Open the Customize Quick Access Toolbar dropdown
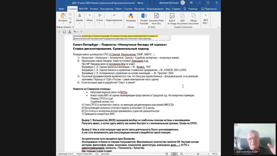The width and height of the screenshot is (277, 156). [x=81, y=32]
